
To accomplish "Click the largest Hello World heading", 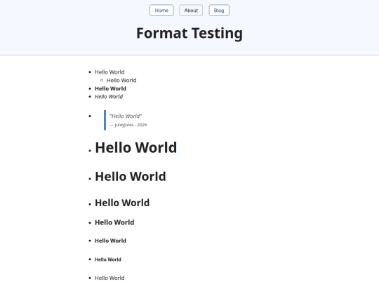I will point(136,147).
